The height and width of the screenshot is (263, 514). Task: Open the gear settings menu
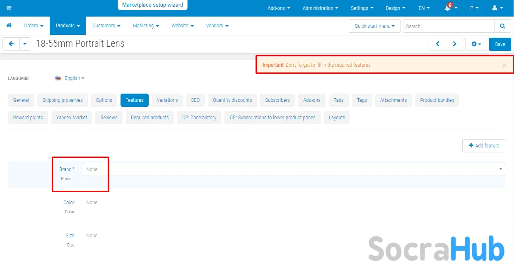pos(476,44)
